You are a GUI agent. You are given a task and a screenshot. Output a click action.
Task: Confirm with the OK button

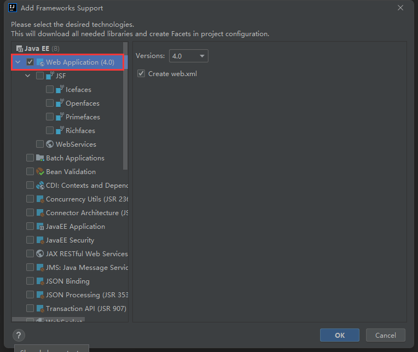340,335
